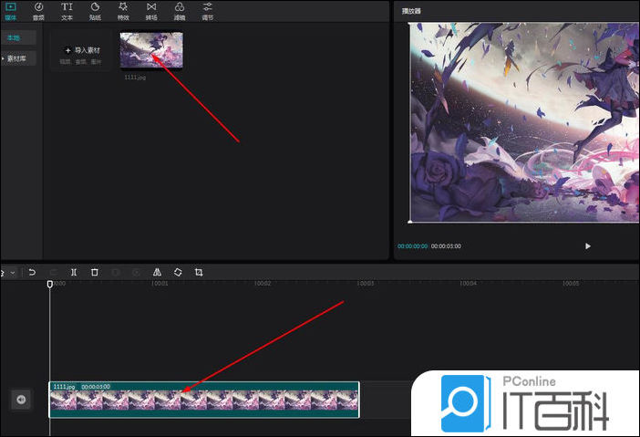Click the Rotate icon in timeline toolbar
The height and width of the screenshot is (437, 640).
pos(178,272)
